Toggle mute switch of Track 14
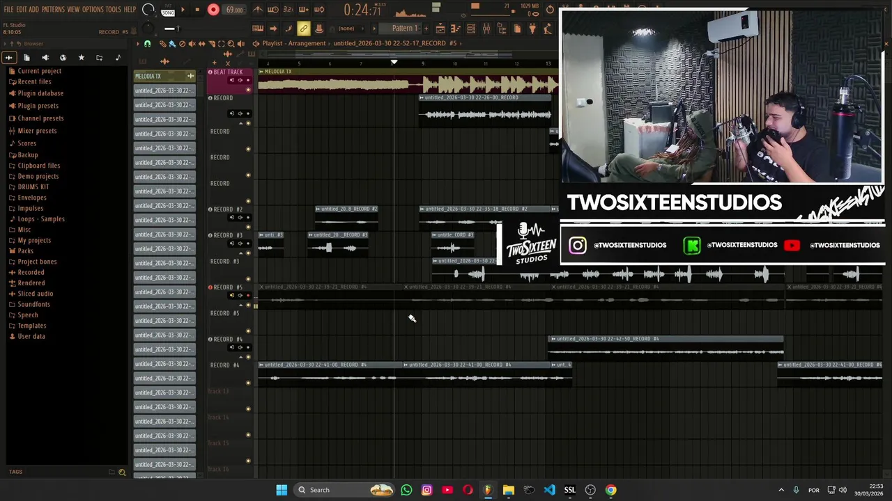892x501 pixels. (x=248, y=435)
